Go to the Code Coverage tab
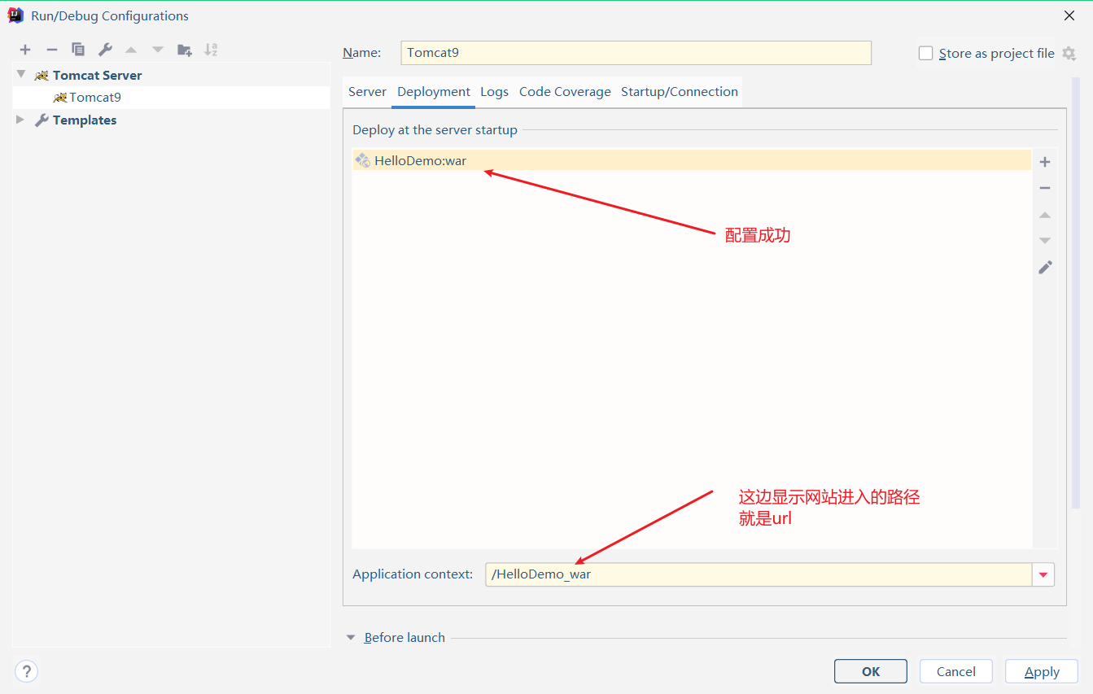Viewport: 1093px width, 694px height. [x=565, y=92]
